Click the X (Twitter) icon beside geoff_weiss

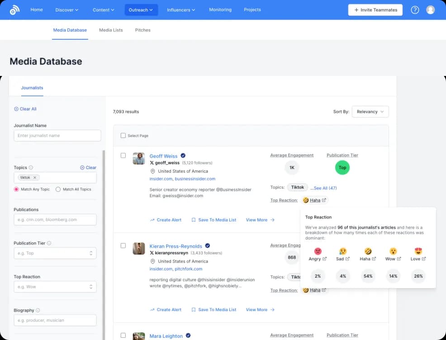coord(152,163)
